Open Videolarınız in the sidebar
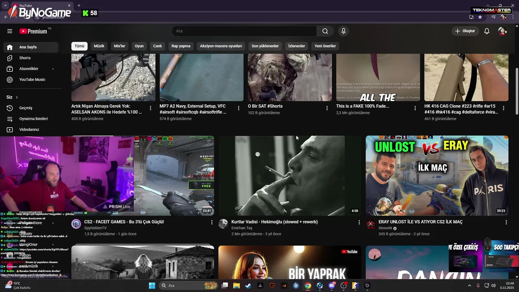Image resolution: width=519 pixels, height=292 pixels. tap(32, 130)
